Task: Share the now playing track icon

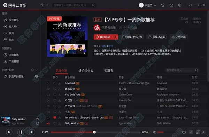Action: pyautogui.click(x=38, y=123)
